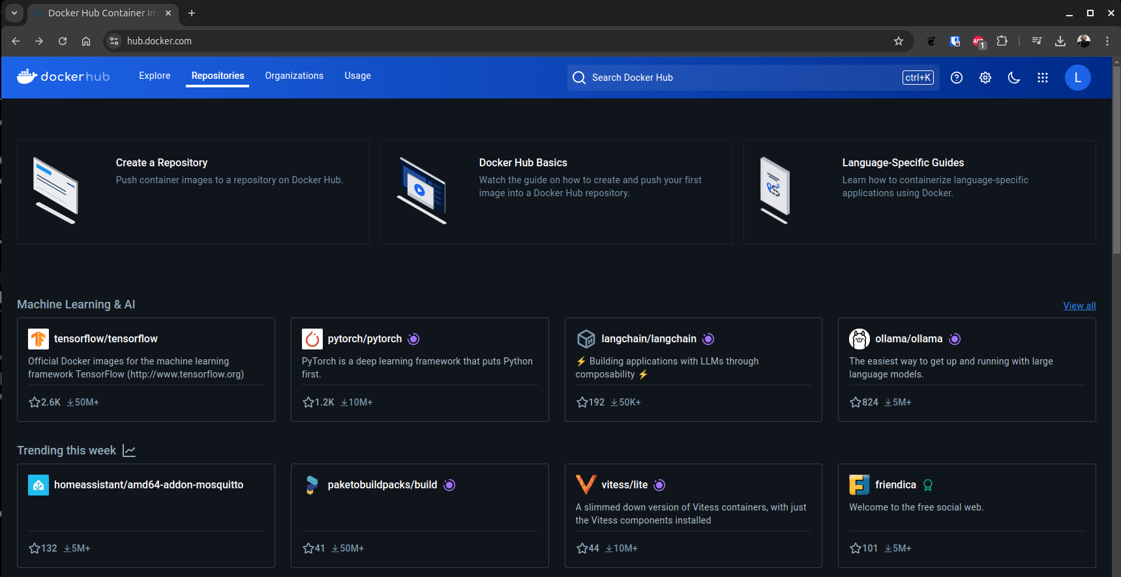Viewport: 1121px width, 577px height.
Task: Toggle dark mode moon icon
Action: pos(1014,78)
